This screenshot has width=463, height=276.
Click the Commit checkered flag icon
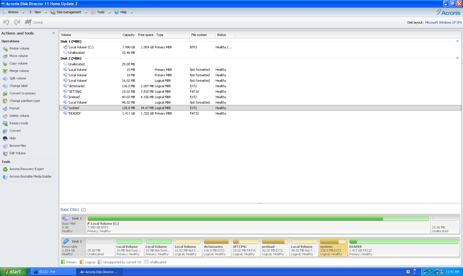[28, 22]
